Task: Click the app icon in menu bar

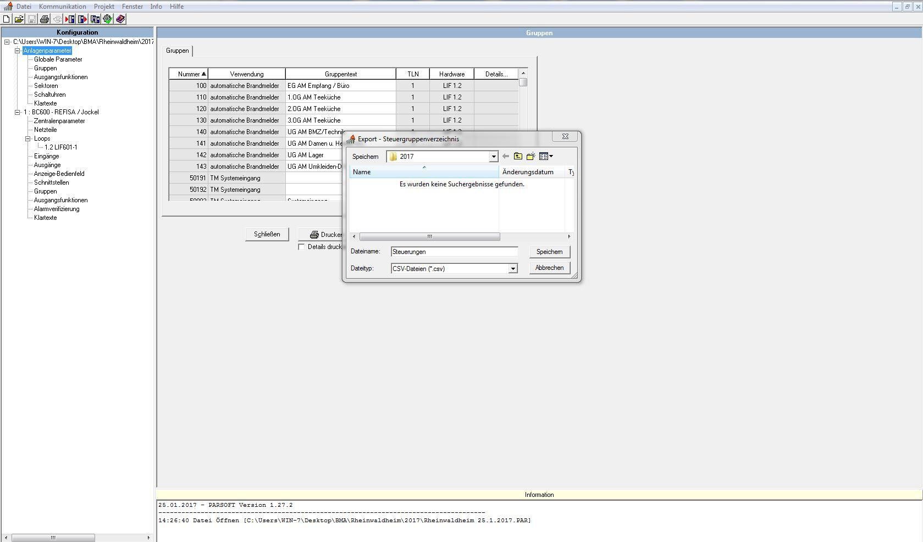Action: pyautogui.click(x=8, y=7)
